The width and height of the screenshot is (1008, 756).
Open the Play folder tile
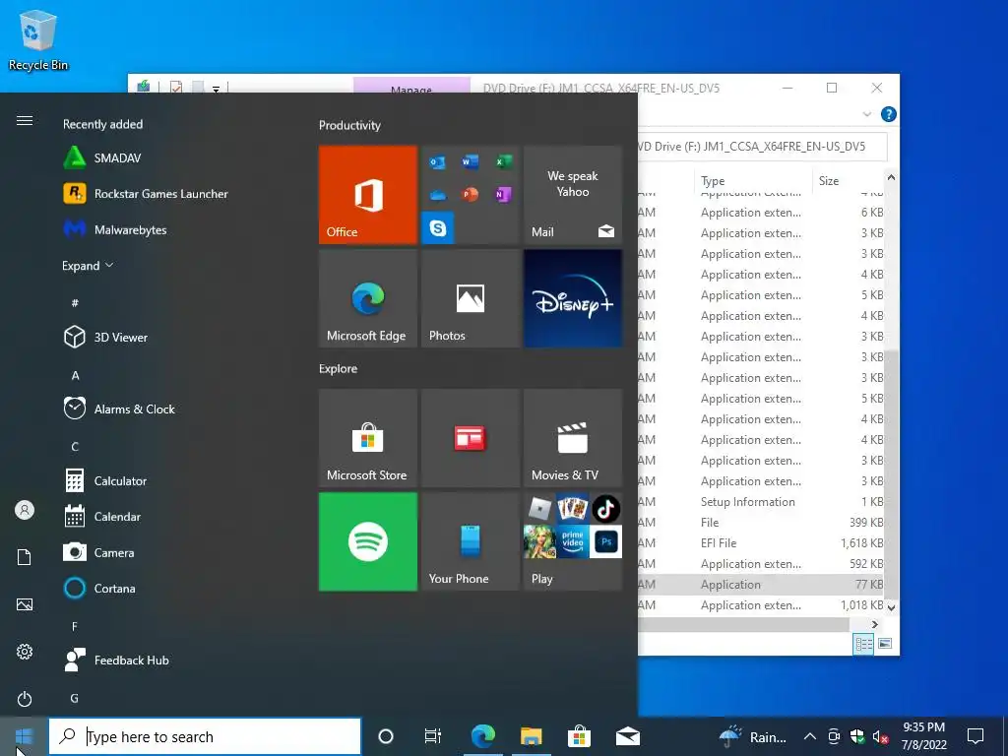[x=573, y=541]
